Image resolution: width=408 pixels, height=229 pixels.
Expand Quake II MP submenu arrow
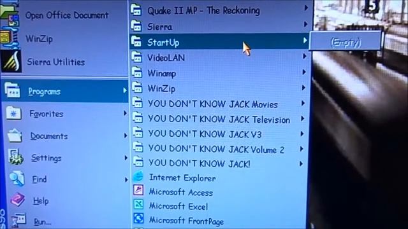pos(306,8)
